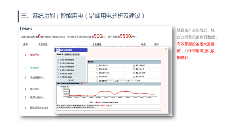Click red text 有效掌握设备最大需量
229x129 pixels.
click(x=196, y=44)
